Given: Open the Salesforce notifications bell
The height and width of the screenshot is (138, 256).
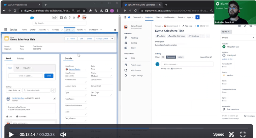Looking at the screenshot, I should [x=78, y=18].
